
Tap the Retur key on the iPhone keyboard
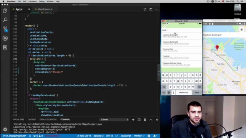(x=197, y=92)
